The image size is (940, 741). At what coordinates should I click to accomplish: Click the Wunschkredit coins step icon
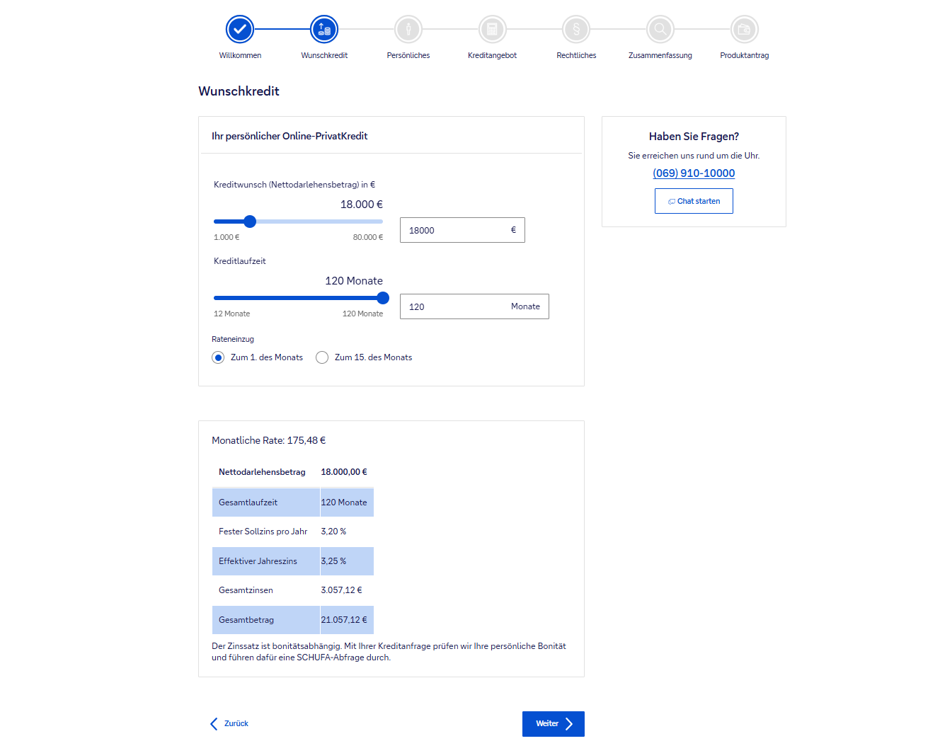pyautogui.click(x=324, y=29)
